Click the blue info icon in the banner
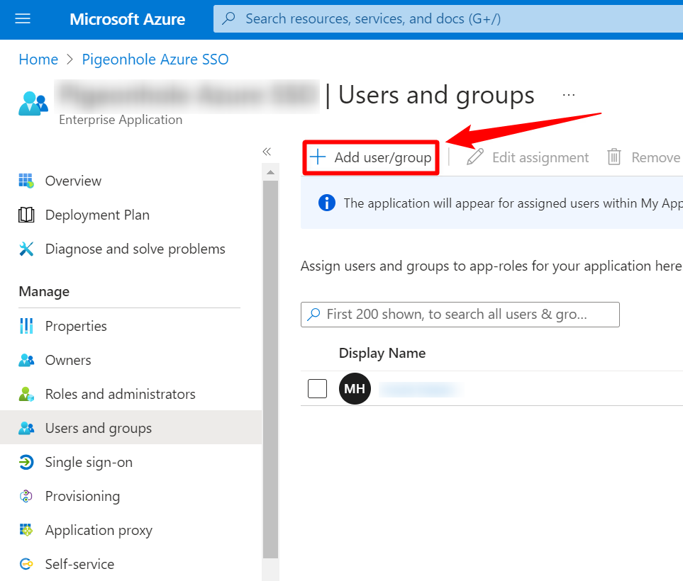683x581 pixels. [327, 203]
